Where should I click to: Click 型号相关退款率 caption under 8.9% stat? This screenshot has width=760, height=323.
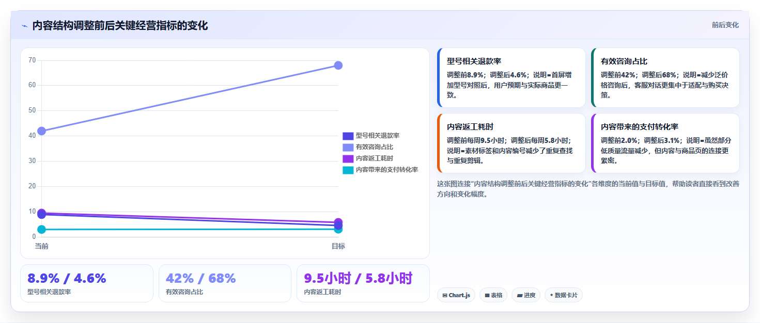tap(49, 292)
